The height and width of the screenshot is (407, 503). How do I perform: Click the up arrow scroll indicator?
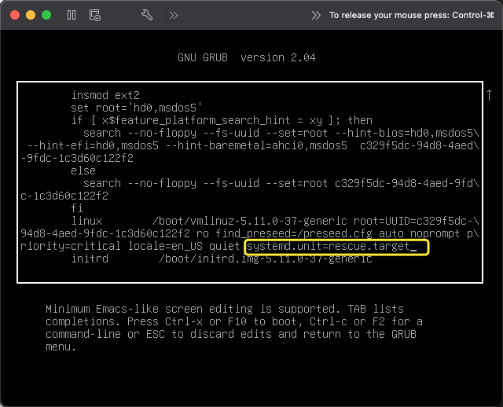(x=489, y=95)
